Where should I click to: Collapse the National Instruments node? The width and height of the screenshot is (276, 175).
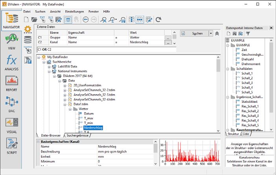coord(49,71)
